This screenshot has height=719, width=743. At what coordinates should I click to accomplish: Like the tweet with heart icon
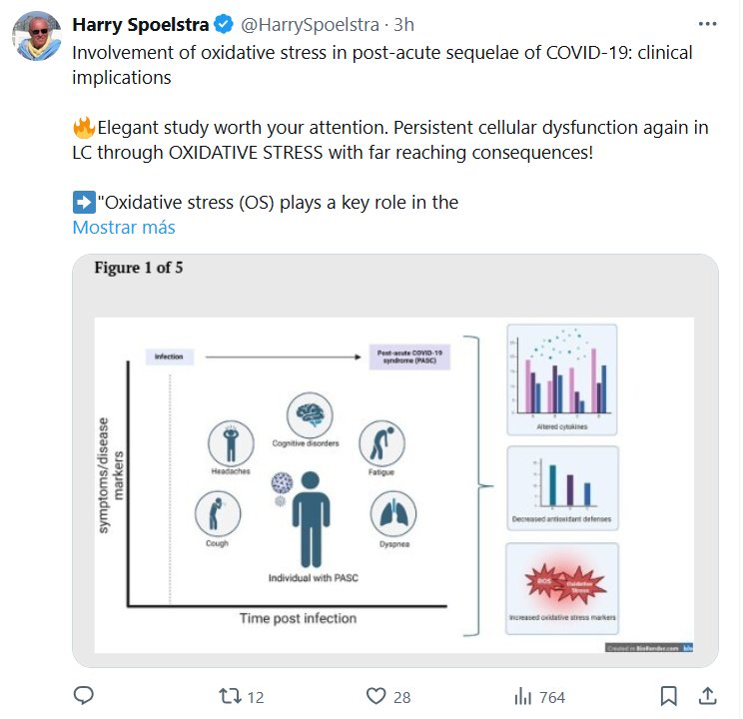tap(375, 696)
